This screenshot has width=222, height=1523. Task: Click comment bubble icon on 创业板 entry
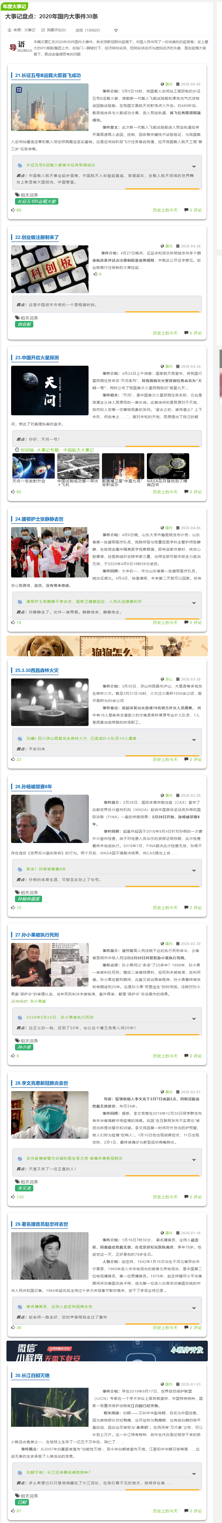pyautogui.click(x=185, y=333)
